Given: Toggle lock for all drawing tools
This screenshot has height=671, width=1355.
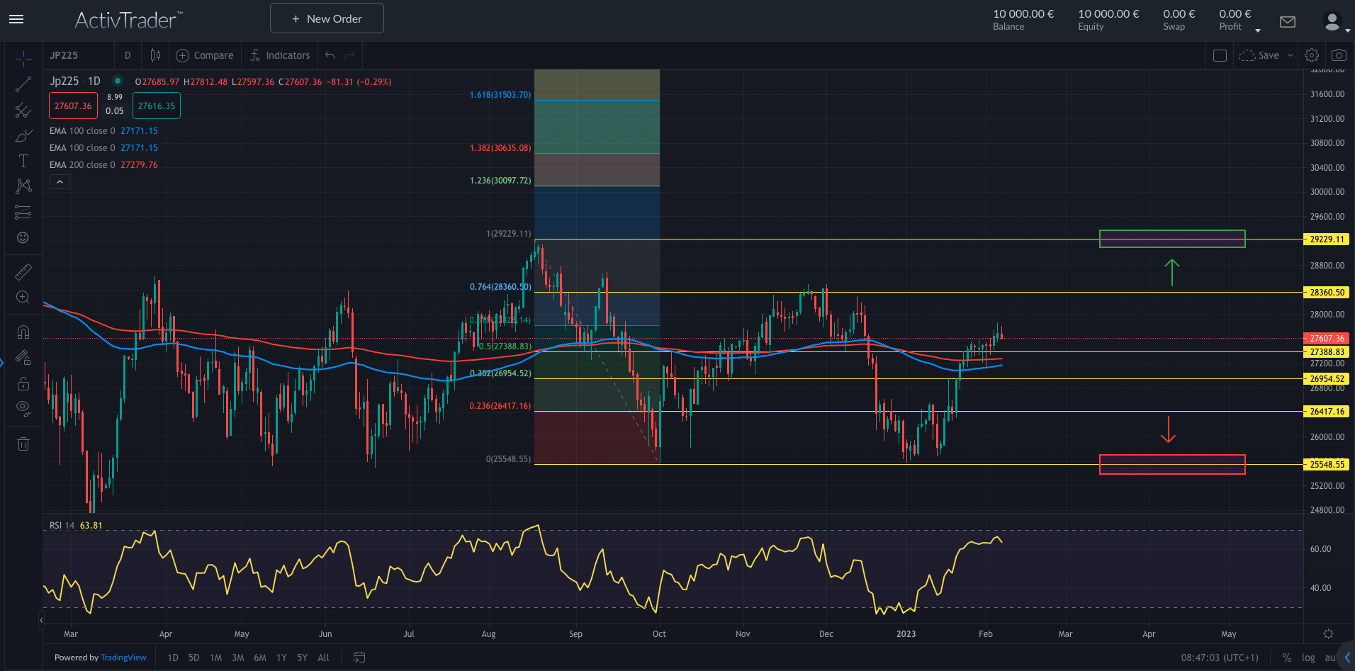Looking at the screenshot, I should (23, 383).
